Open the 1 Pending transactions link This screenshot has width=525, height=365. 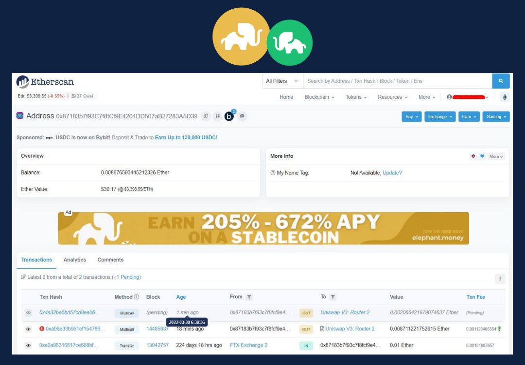pyautogui.click(x=127, y=277)
